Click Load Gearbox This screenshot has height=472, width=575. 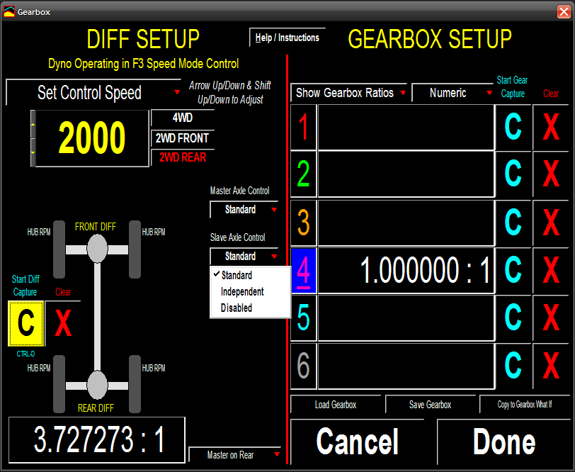(336, 405)
